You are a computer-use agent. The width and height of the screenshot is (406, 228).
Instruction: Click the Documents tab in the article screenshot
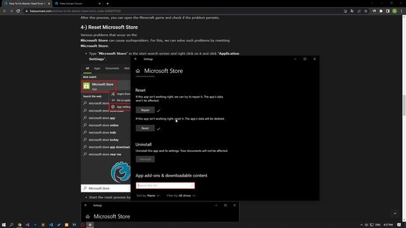tap(112, 68)
